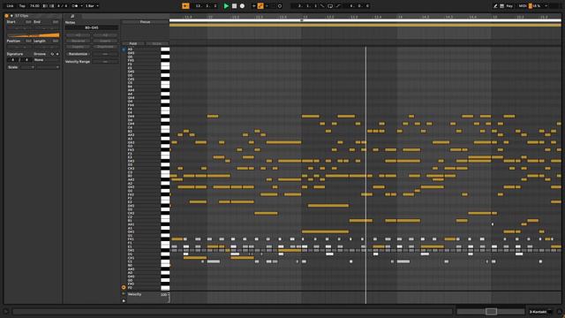
Task: Click the Set button next to End
Action: (55, 22)
